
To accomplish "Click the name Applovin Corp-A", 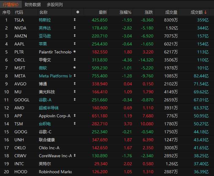I will coord(54,116).
